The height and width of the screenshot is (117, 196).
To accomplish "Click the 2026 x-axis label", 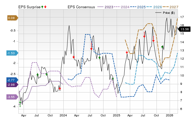I will (x=170, y=115).
